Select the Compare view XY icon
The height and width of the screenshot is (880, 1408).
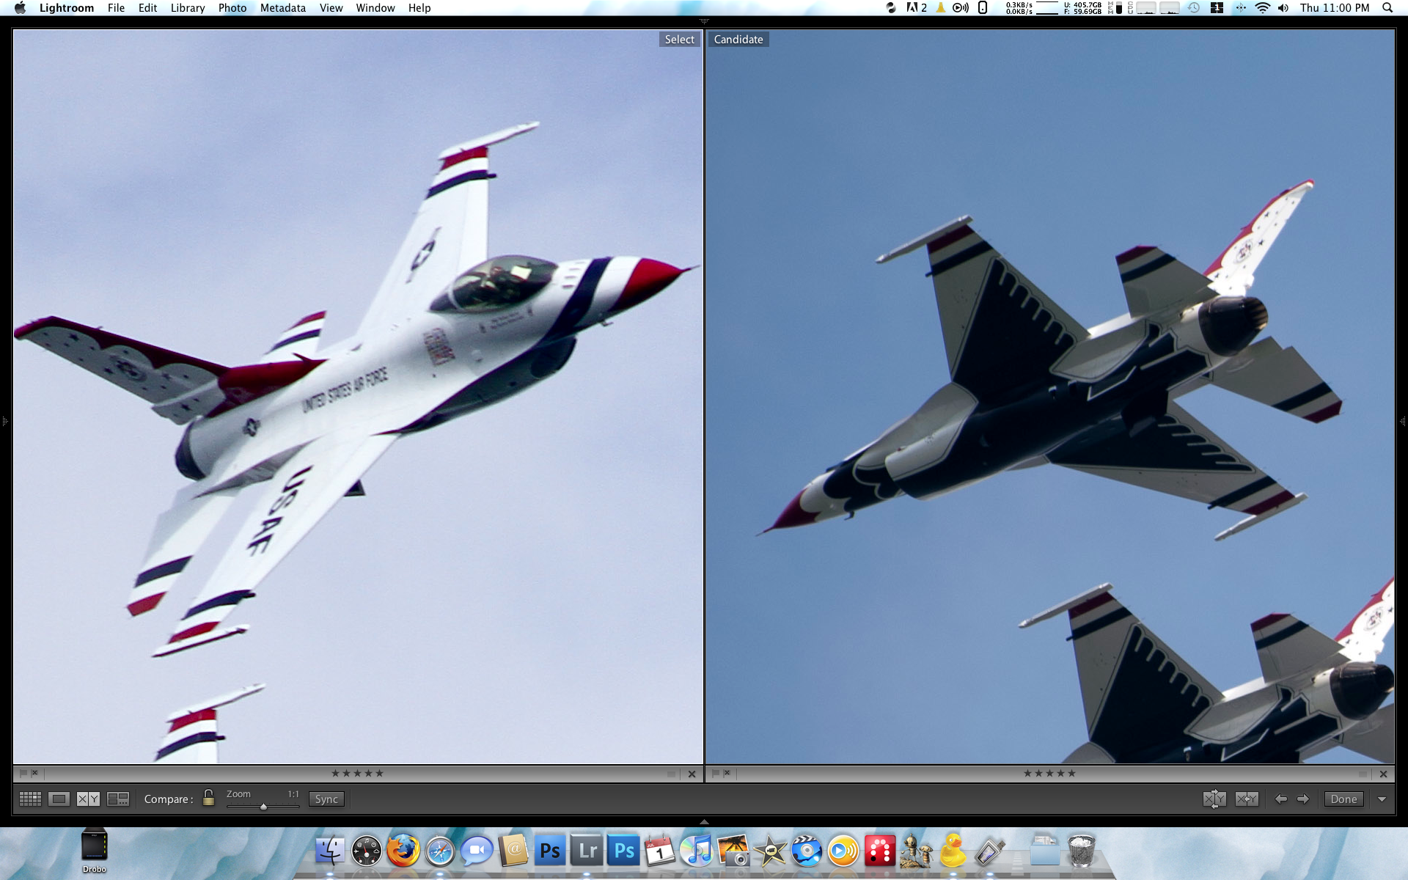(x=88, y=799)
